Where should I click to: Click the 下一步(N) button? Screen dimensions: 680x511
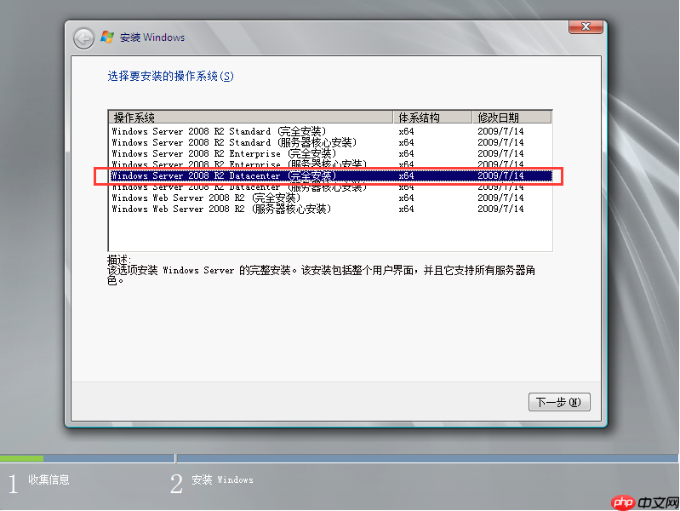[559, 402]
